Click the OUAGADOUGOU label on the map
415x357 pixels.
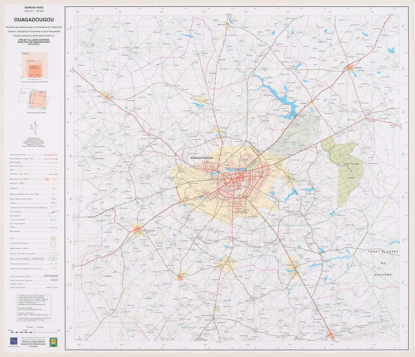click(202, 158)
